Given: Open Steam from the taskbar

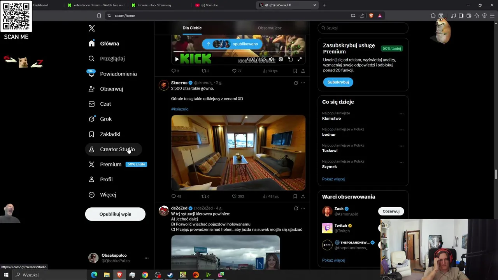Looking at the screenshot, I should (170, 275).
